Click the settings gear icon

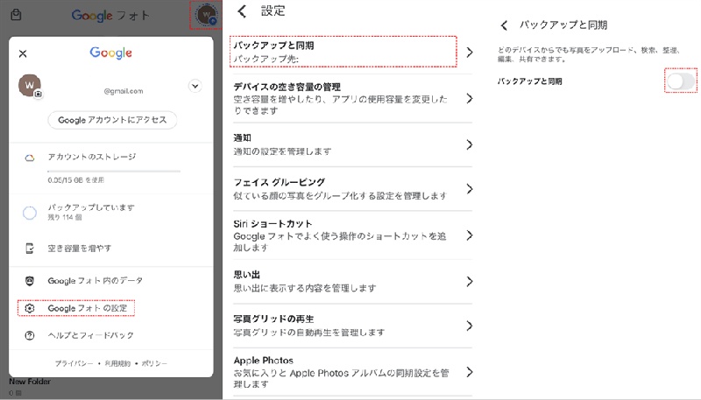point(30,308)
